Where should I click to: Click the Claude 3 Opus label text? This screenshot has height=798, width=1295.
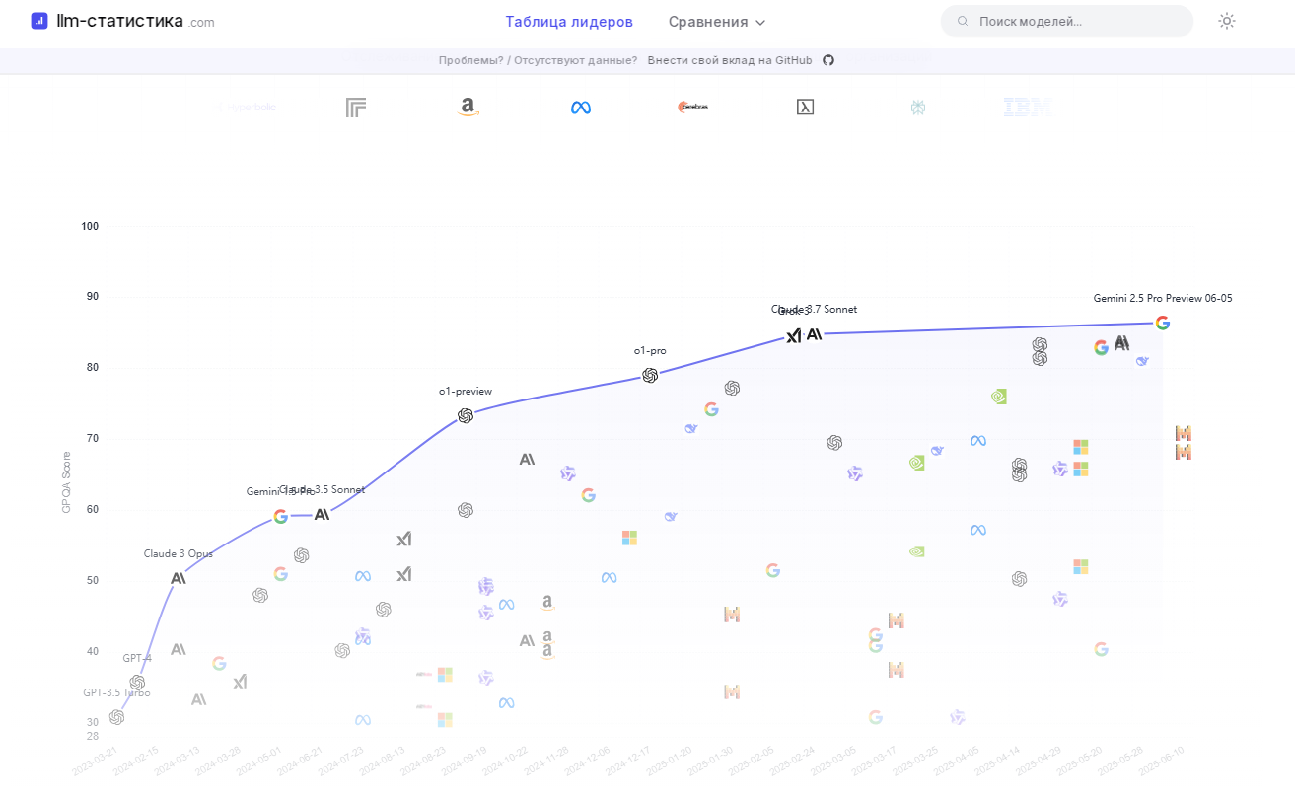[179, 553]
